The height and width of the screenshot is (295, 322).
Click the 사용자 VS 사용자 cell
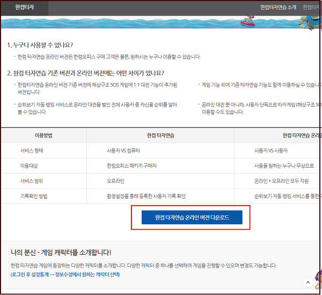271,150
